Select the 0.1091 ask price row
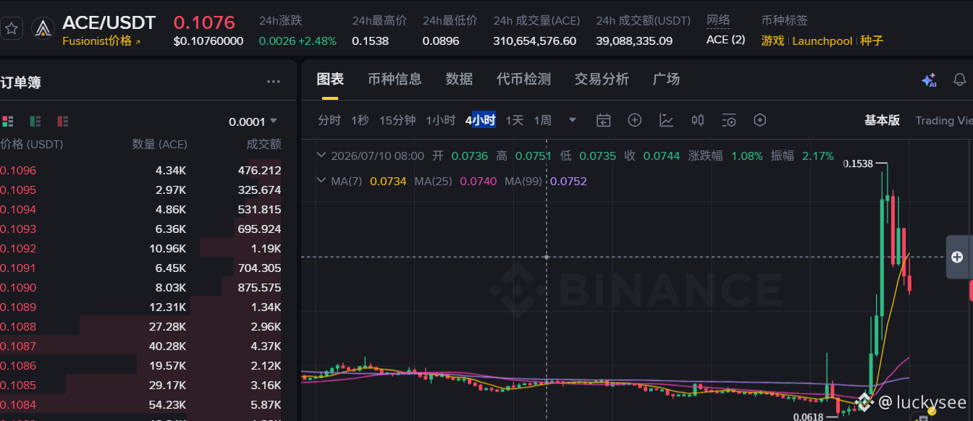 [140, 268]
